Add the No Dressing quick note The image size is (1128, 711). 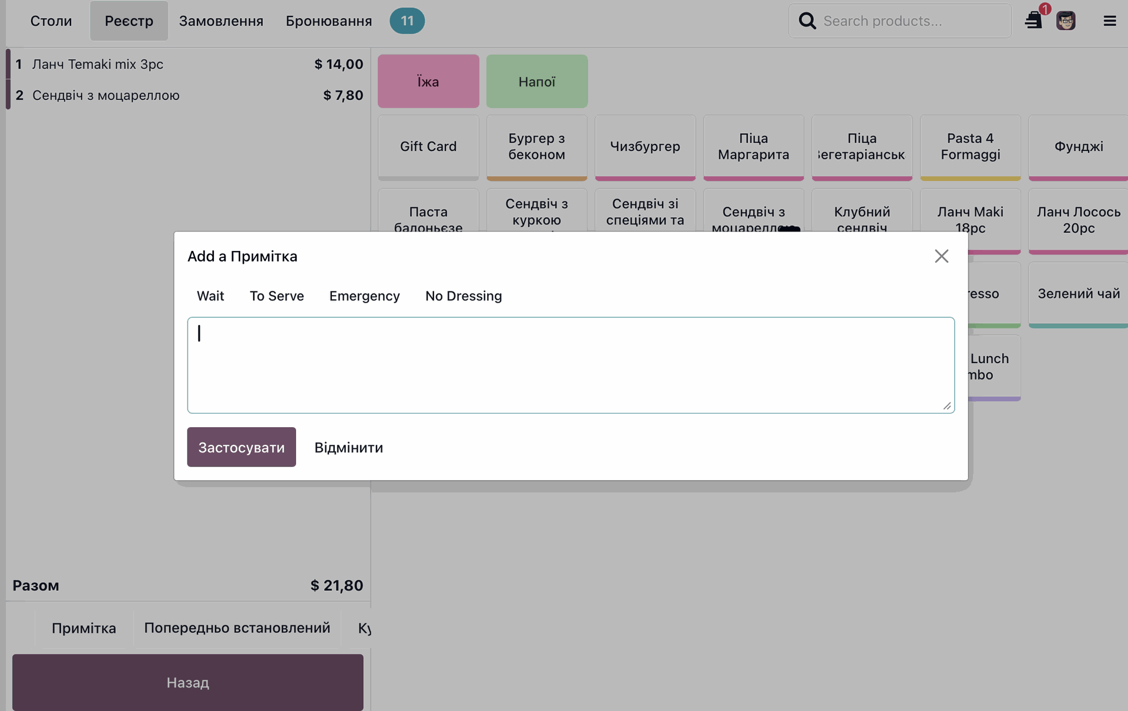464,296
